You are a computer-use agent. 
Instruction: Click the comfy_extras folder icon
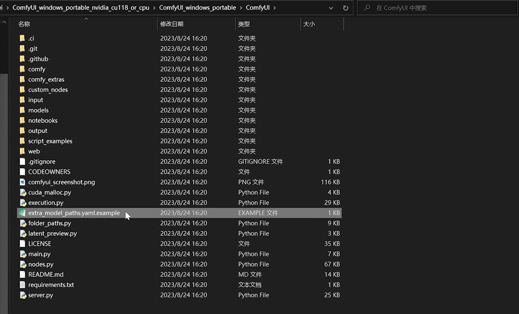click(22, 79)
